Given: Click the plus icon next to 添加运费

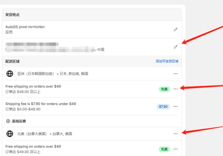Looking at the screenshot, I should pyautogui.click(x=8, y=121).
